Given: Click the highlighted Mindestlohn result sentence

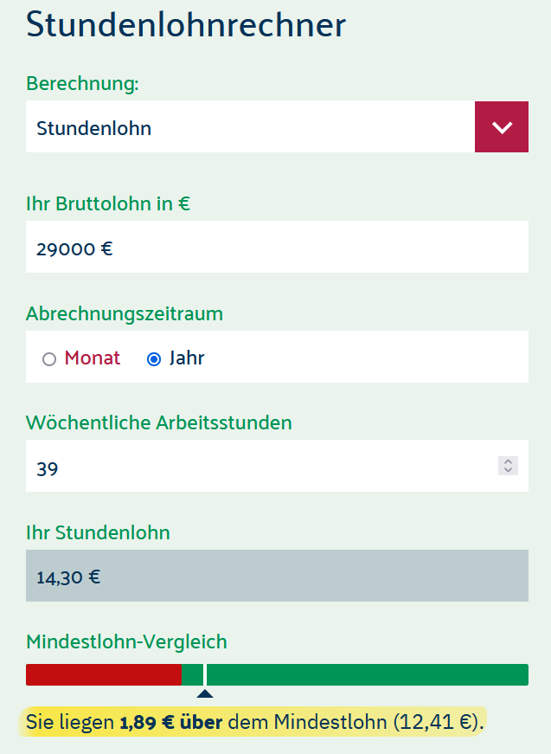Looking at the screenshot, I should click(x=254, y=722).
